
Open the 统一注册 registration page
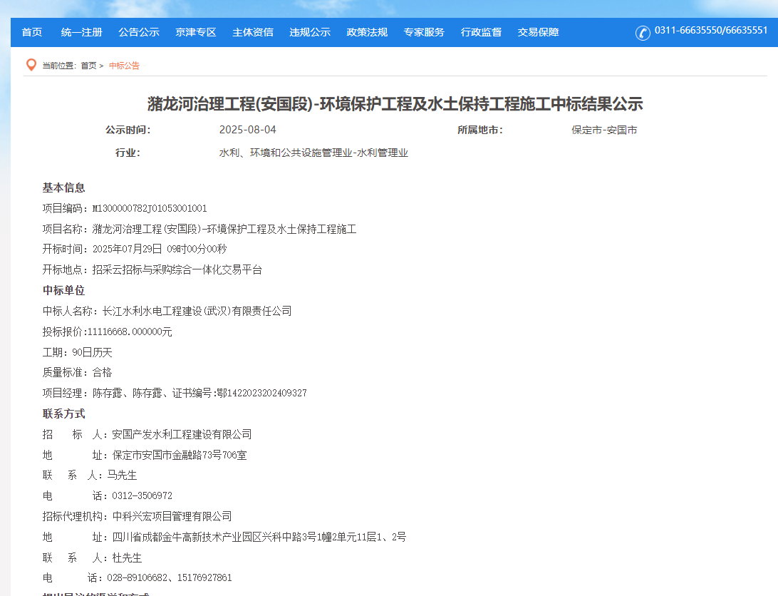(81, 32)
